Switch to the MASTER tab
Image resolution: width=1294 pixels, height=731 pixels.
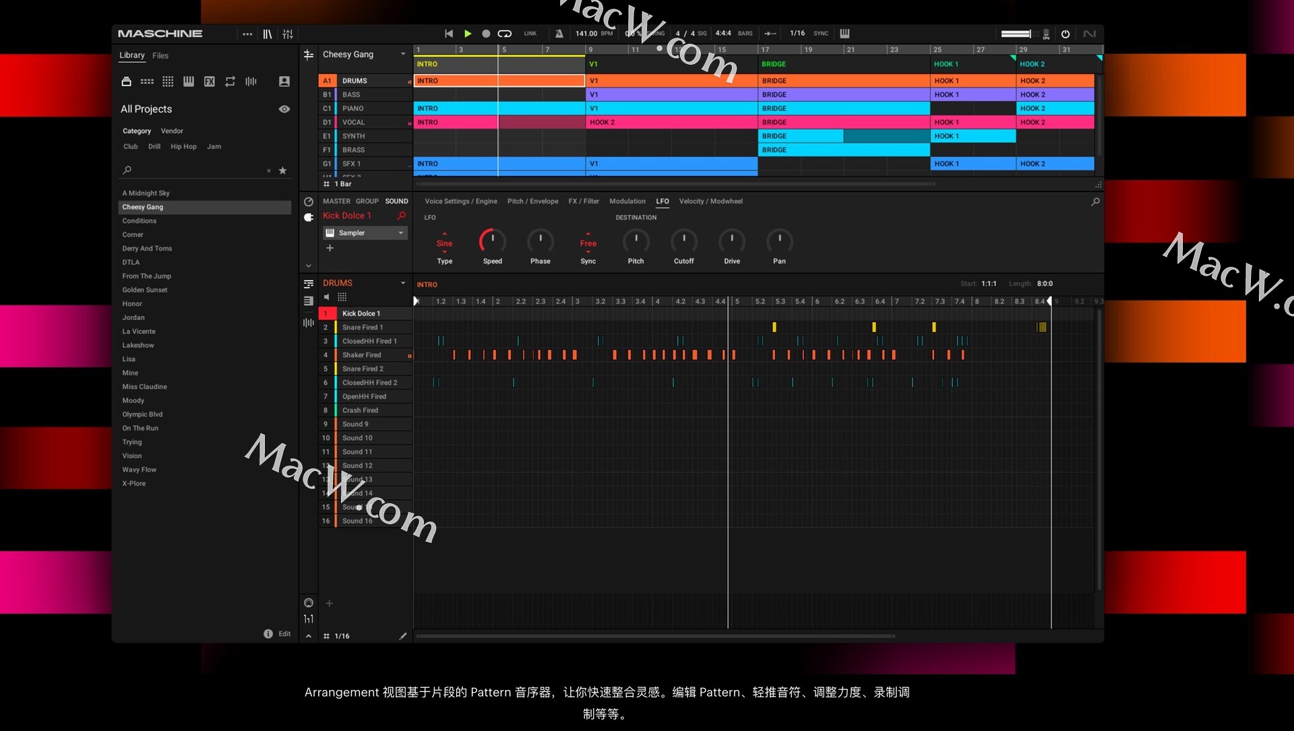pos(336,201)
